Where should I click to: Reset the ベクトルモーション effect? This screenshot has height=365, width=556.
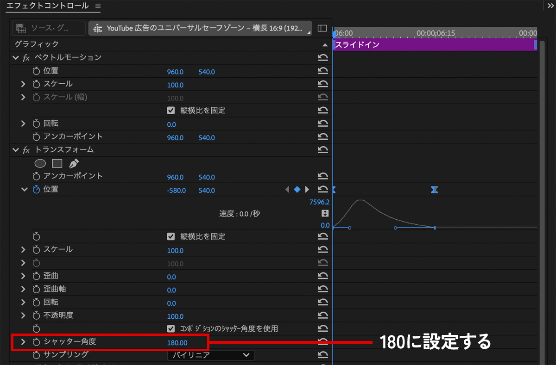[322, 58]
